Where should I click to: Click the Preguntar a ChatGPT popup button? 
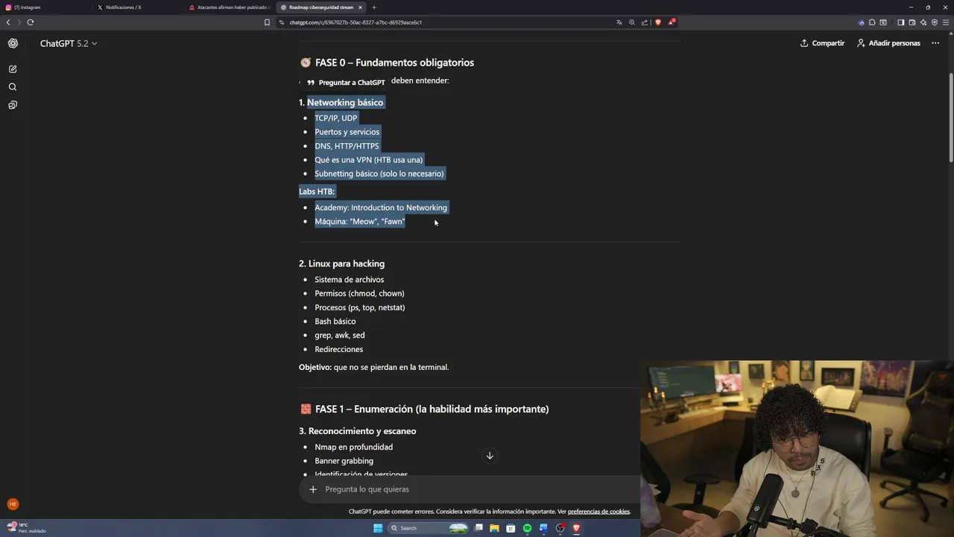[346, 82]
